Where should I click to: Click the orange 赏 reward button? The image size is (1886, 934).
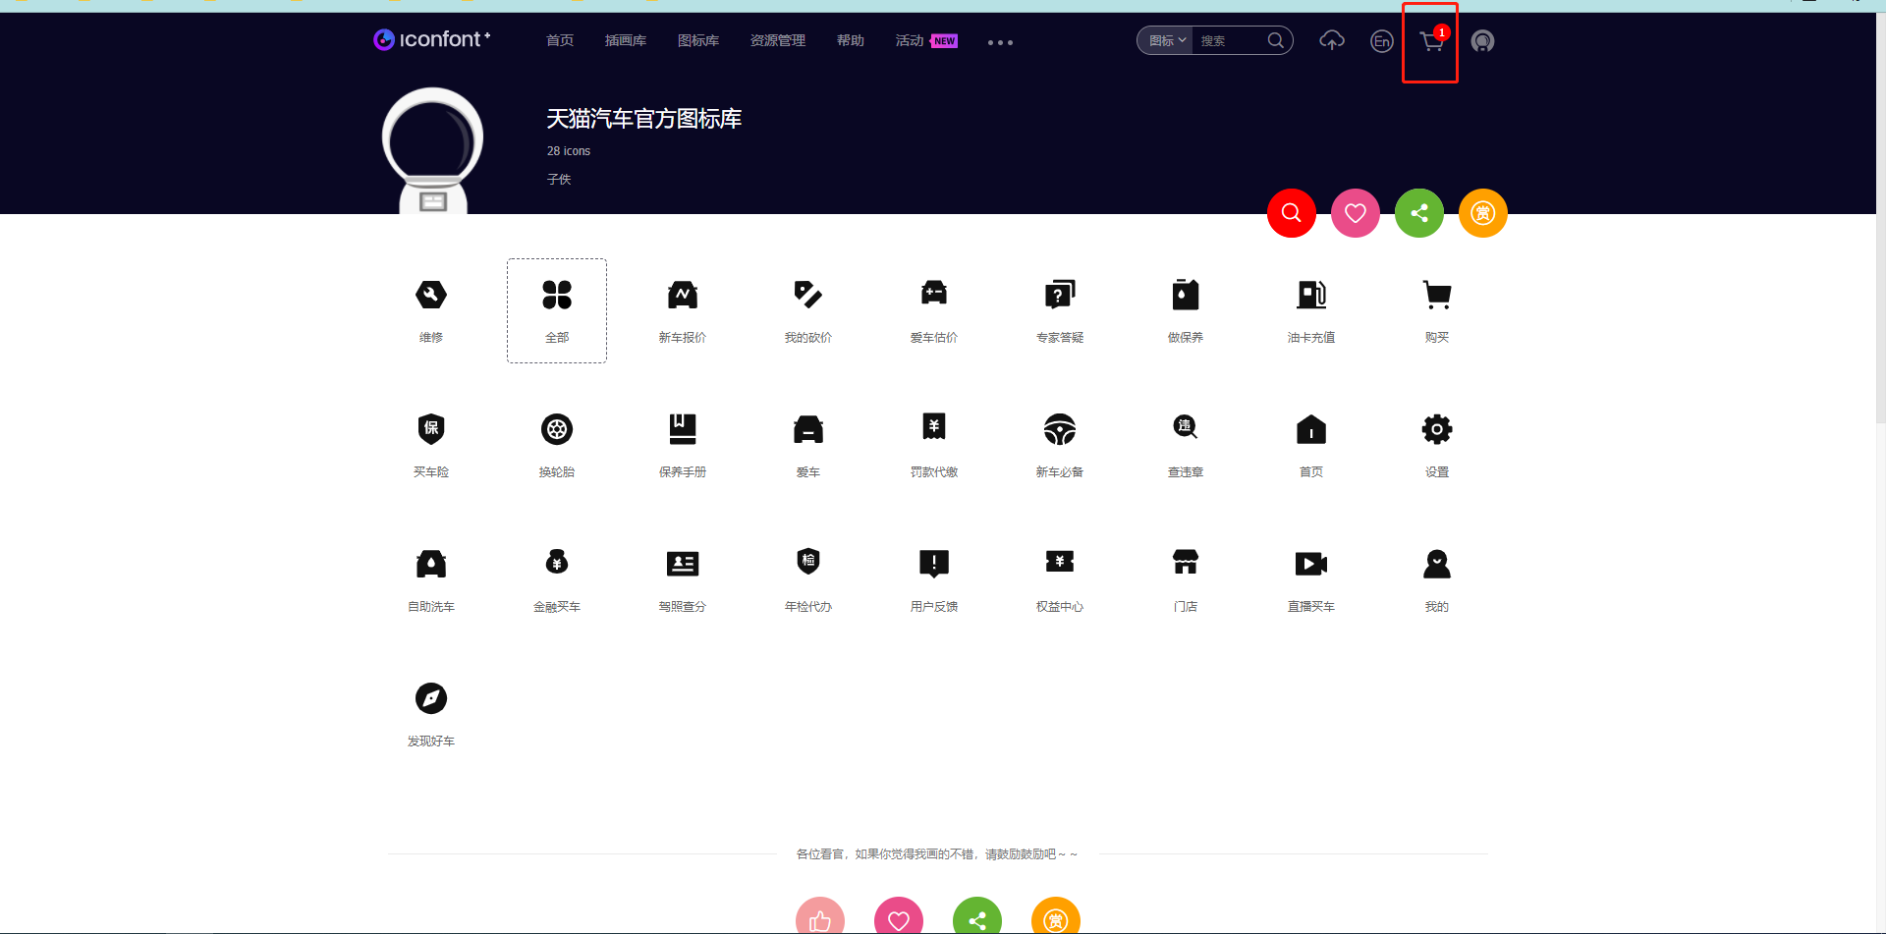(x=1483, y=213)
